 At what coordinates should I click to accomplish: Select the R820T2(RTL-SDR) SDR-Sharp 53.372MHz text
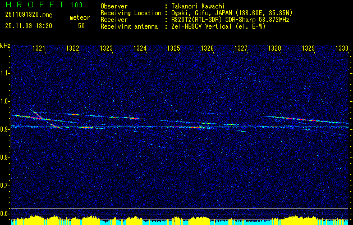(x=230, y=20)
